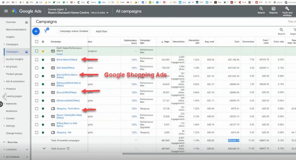Open Tools and settings
296x160 pixels.
(287, 11)
